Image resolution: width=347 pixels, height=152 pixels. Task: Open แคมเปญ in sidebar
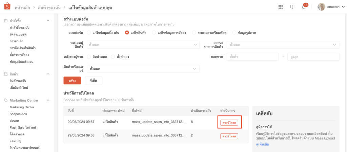15,141
